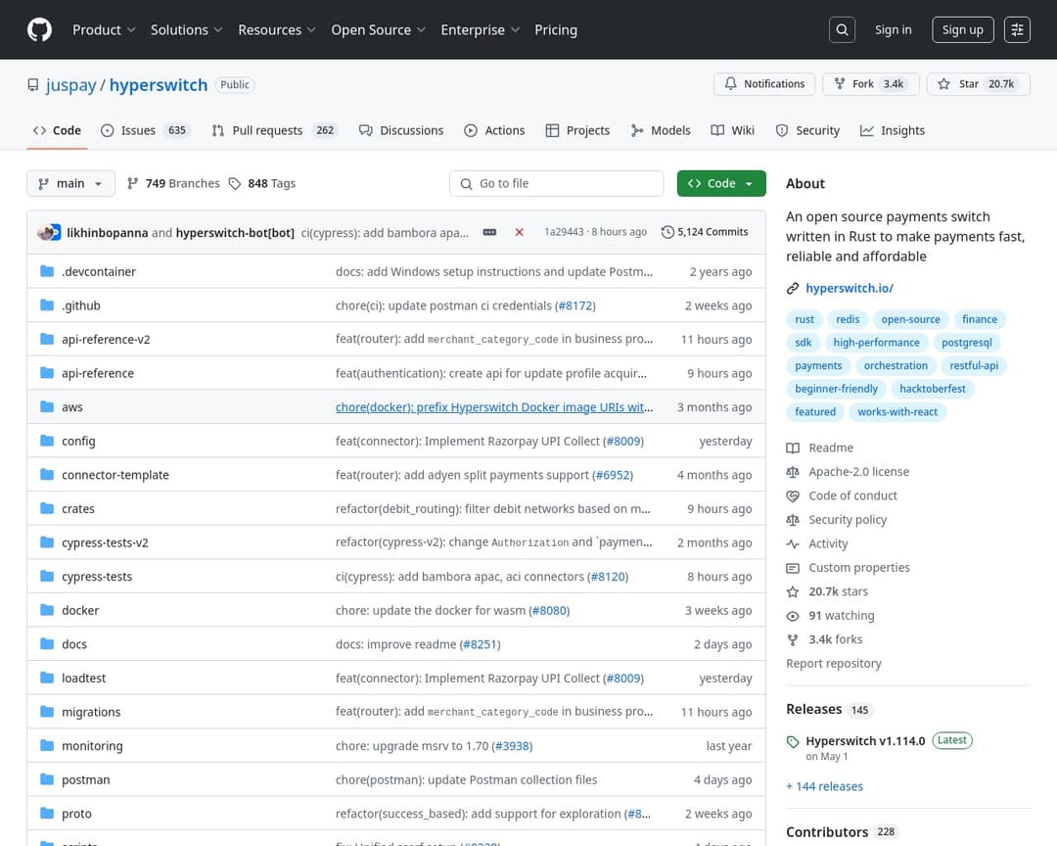Screen dimensions: 1057x846
Task: Select the works-with-react topic tag
Action: click(x=897, y=411)
